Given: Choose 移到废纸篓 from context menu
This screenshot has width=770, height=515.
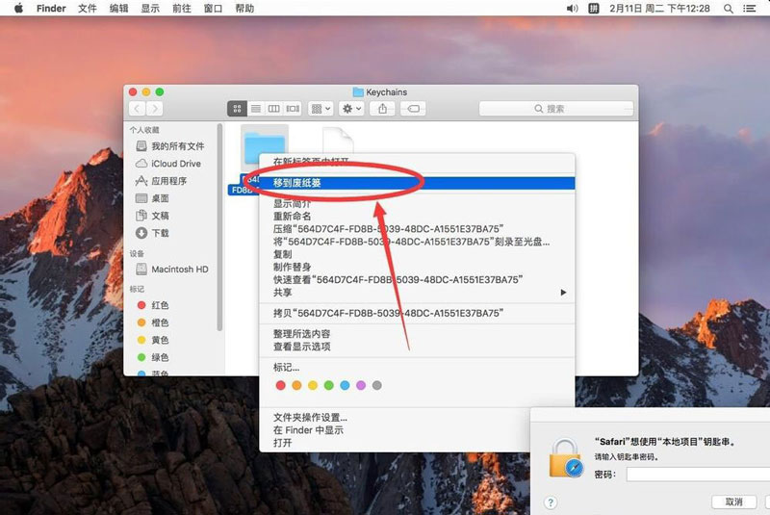Looking at the screenshot, I should pyautogui.click(x=417, y=183).
